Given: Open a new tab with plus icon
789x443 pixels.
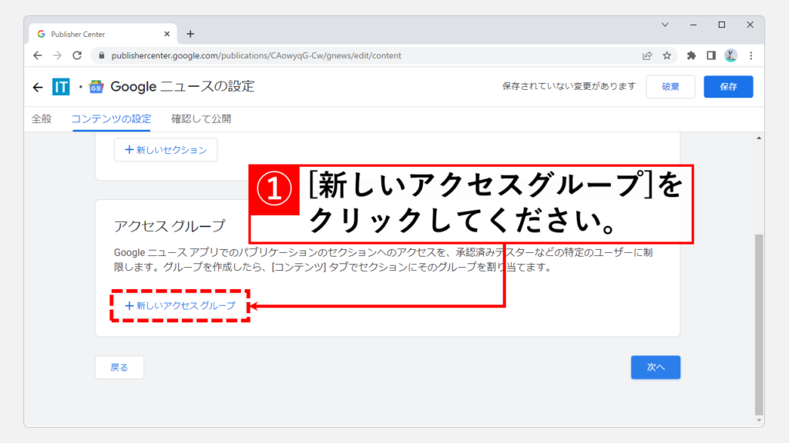Looking at the screenshot, I should 190,34.
